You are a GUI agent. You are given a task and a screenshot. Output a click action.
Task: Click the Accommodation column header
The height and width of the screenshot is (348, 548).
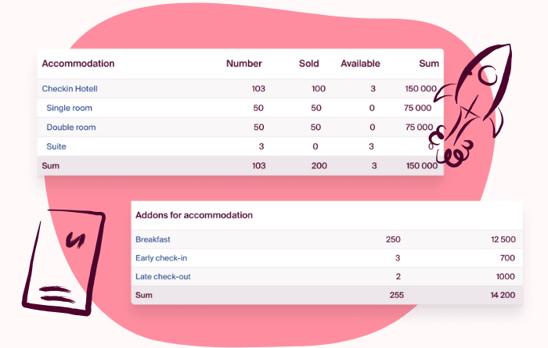click(x=78, y=63)
